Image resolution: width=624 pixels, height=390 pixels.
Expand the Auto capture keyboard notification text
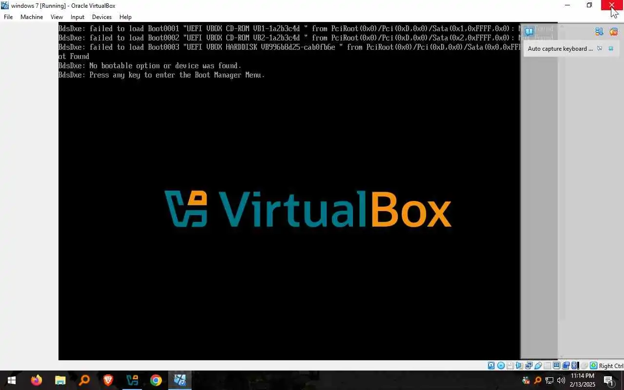coord(560,49)
